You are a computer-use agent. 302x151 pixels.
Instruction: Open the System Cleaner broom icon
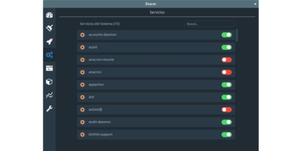click(49, 28)
